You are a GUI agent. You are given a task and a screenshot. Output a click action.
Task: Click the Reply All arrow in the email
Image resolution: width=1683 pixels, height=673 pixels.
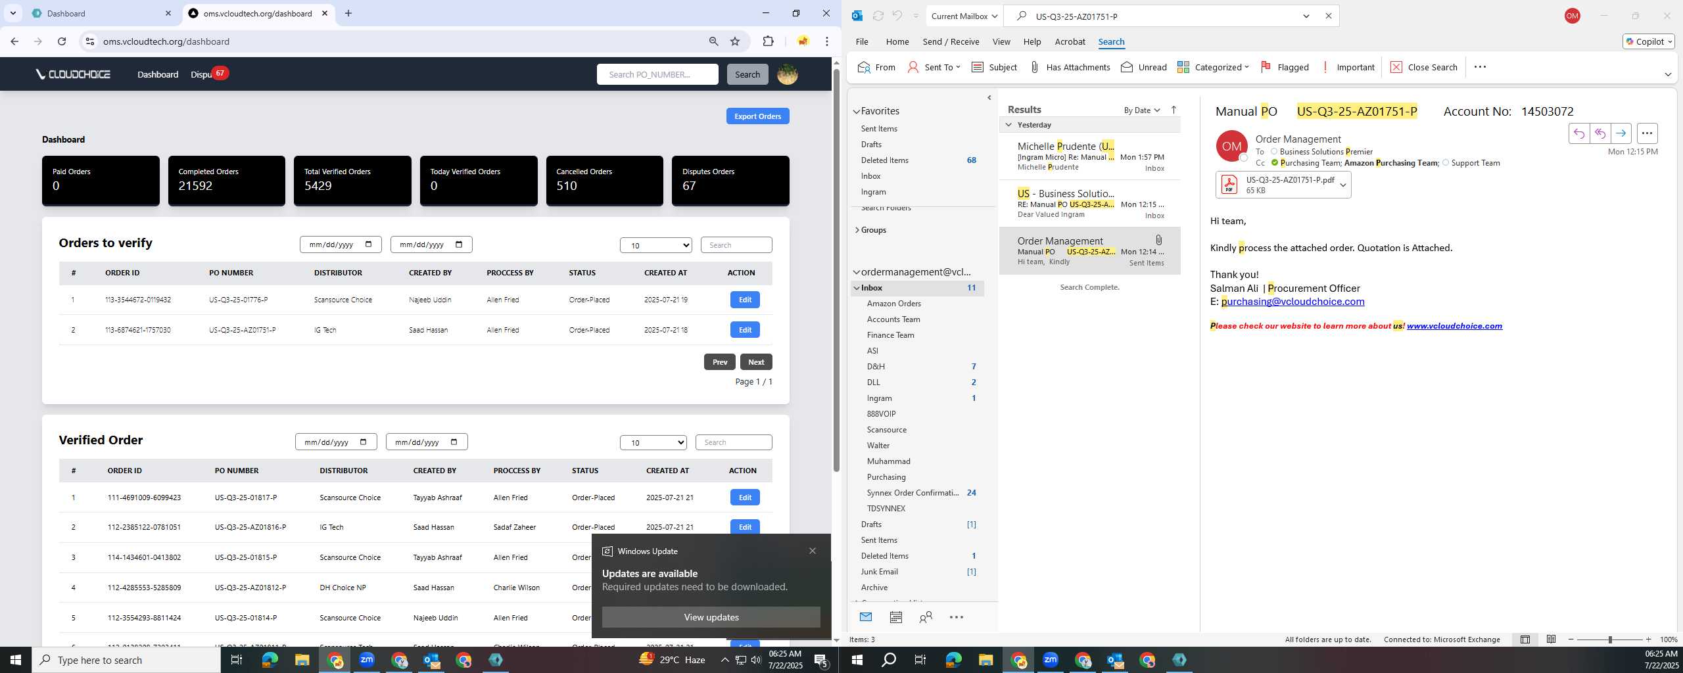point(1600,133)
